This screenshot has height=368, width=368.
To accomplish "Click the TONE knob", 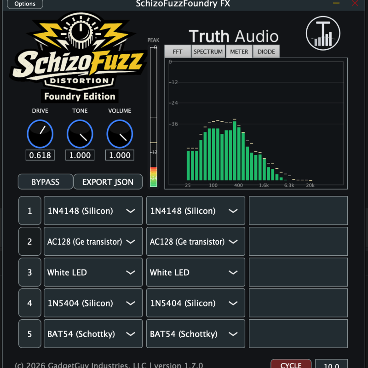I will tap(80, 134).
